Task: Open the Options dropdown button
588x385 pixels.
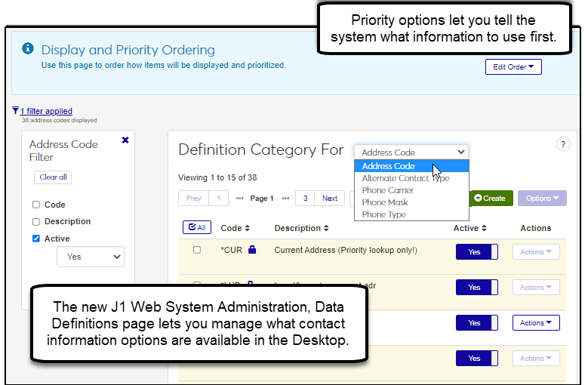Action: (541, 199)
